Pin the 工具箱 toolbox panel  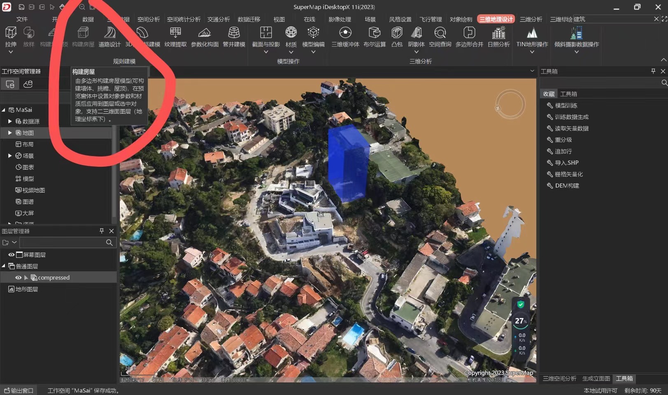pos(653,71)
